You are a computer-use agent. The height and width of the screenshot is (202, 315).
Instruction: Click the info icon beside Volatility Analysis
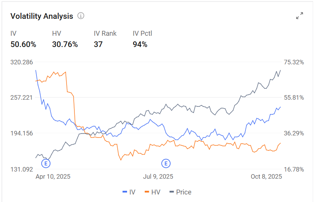click(x=81, y=16)
